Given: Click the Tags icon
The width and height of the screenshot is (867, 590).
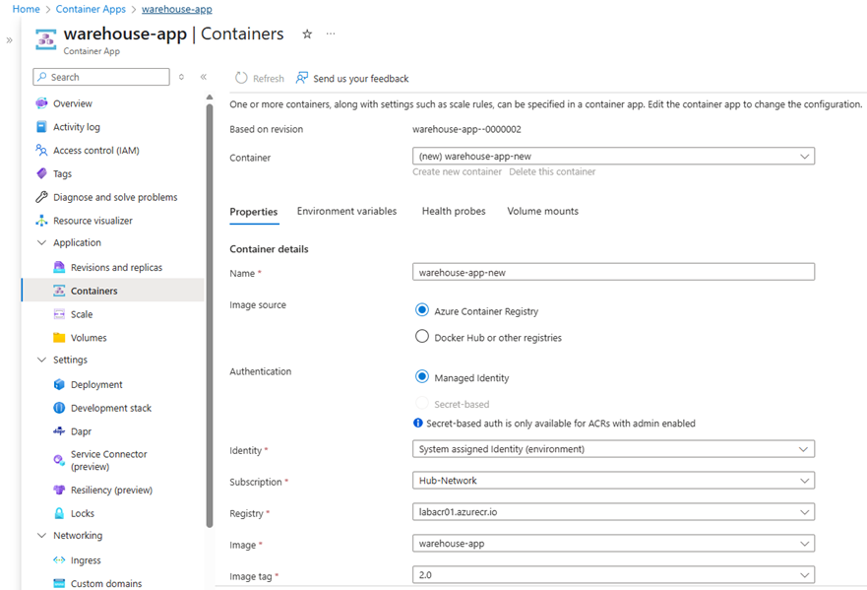Looking at the screenshot, I should pyautogui.click(x=41, y=173).
